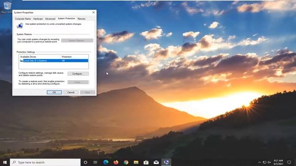296x166 pixels.
Task: Click the Protection column header
Action: click(x=67, y=57)
